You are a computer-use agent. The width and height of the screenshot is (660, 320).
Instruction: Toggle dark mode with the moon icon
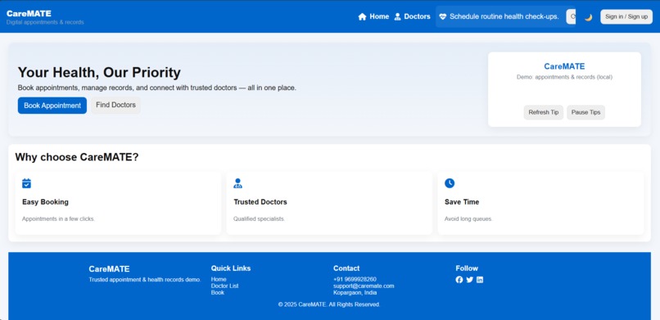click(589, 17)
